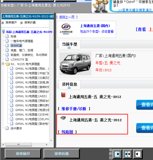Select GMWL N1电路图 (ABS) item

(31, 96)
